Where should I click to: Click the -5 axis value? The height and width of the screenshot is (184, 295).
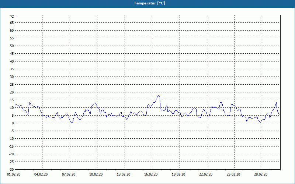click(x=12, y=131)
